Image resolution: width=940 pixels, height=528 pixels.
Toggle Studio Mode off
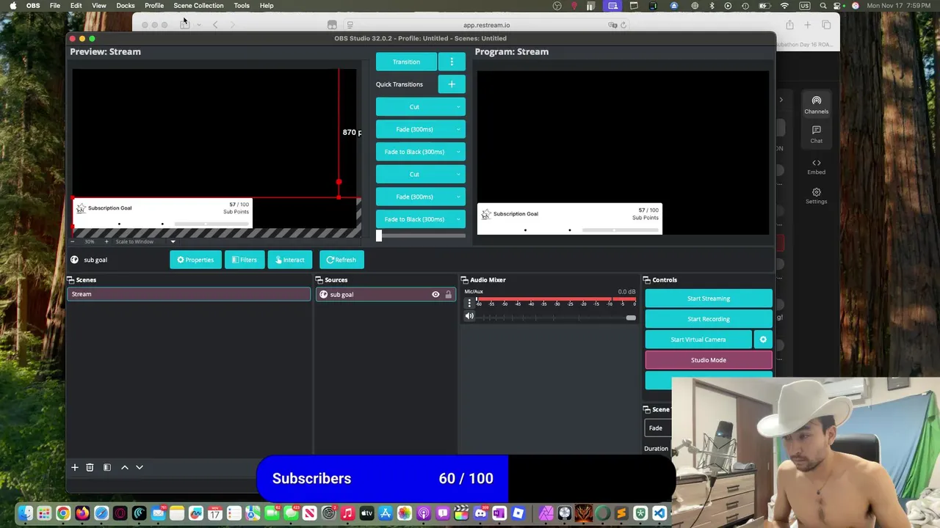point(709,360)
